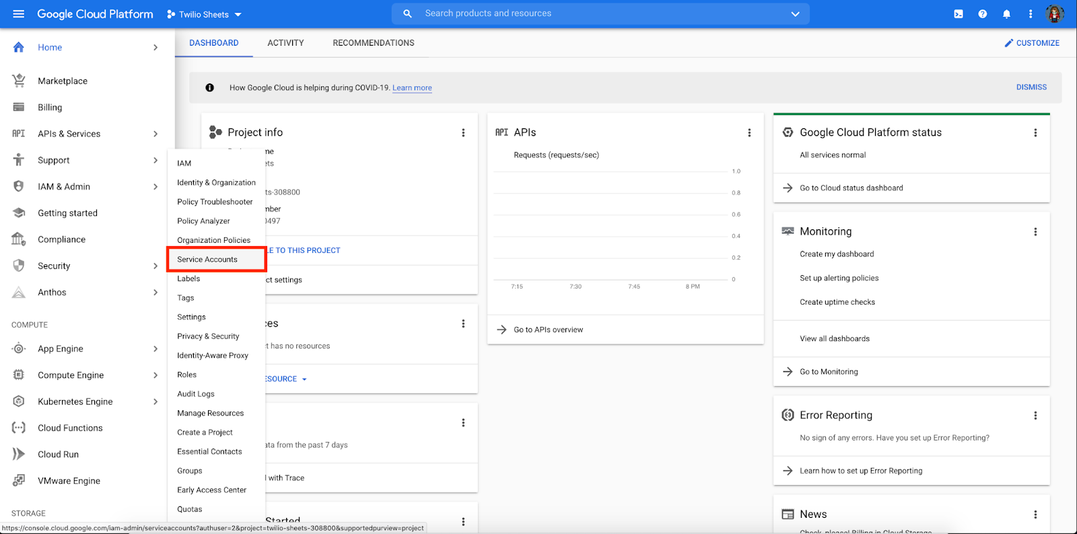Open the notifications bell

pos(1006,14)
